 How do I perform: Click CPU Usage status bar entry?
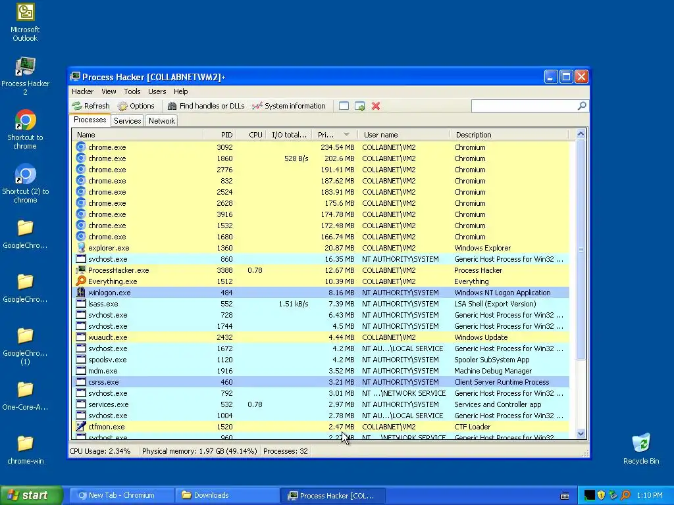click(x=100, y=451)
